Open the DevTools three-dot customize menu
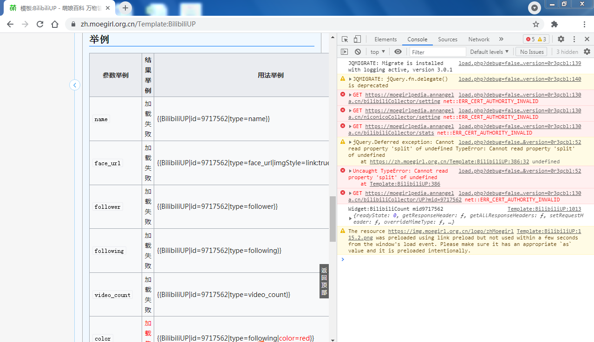This screenshot has height=342, width=594. [x=574, y=39]
